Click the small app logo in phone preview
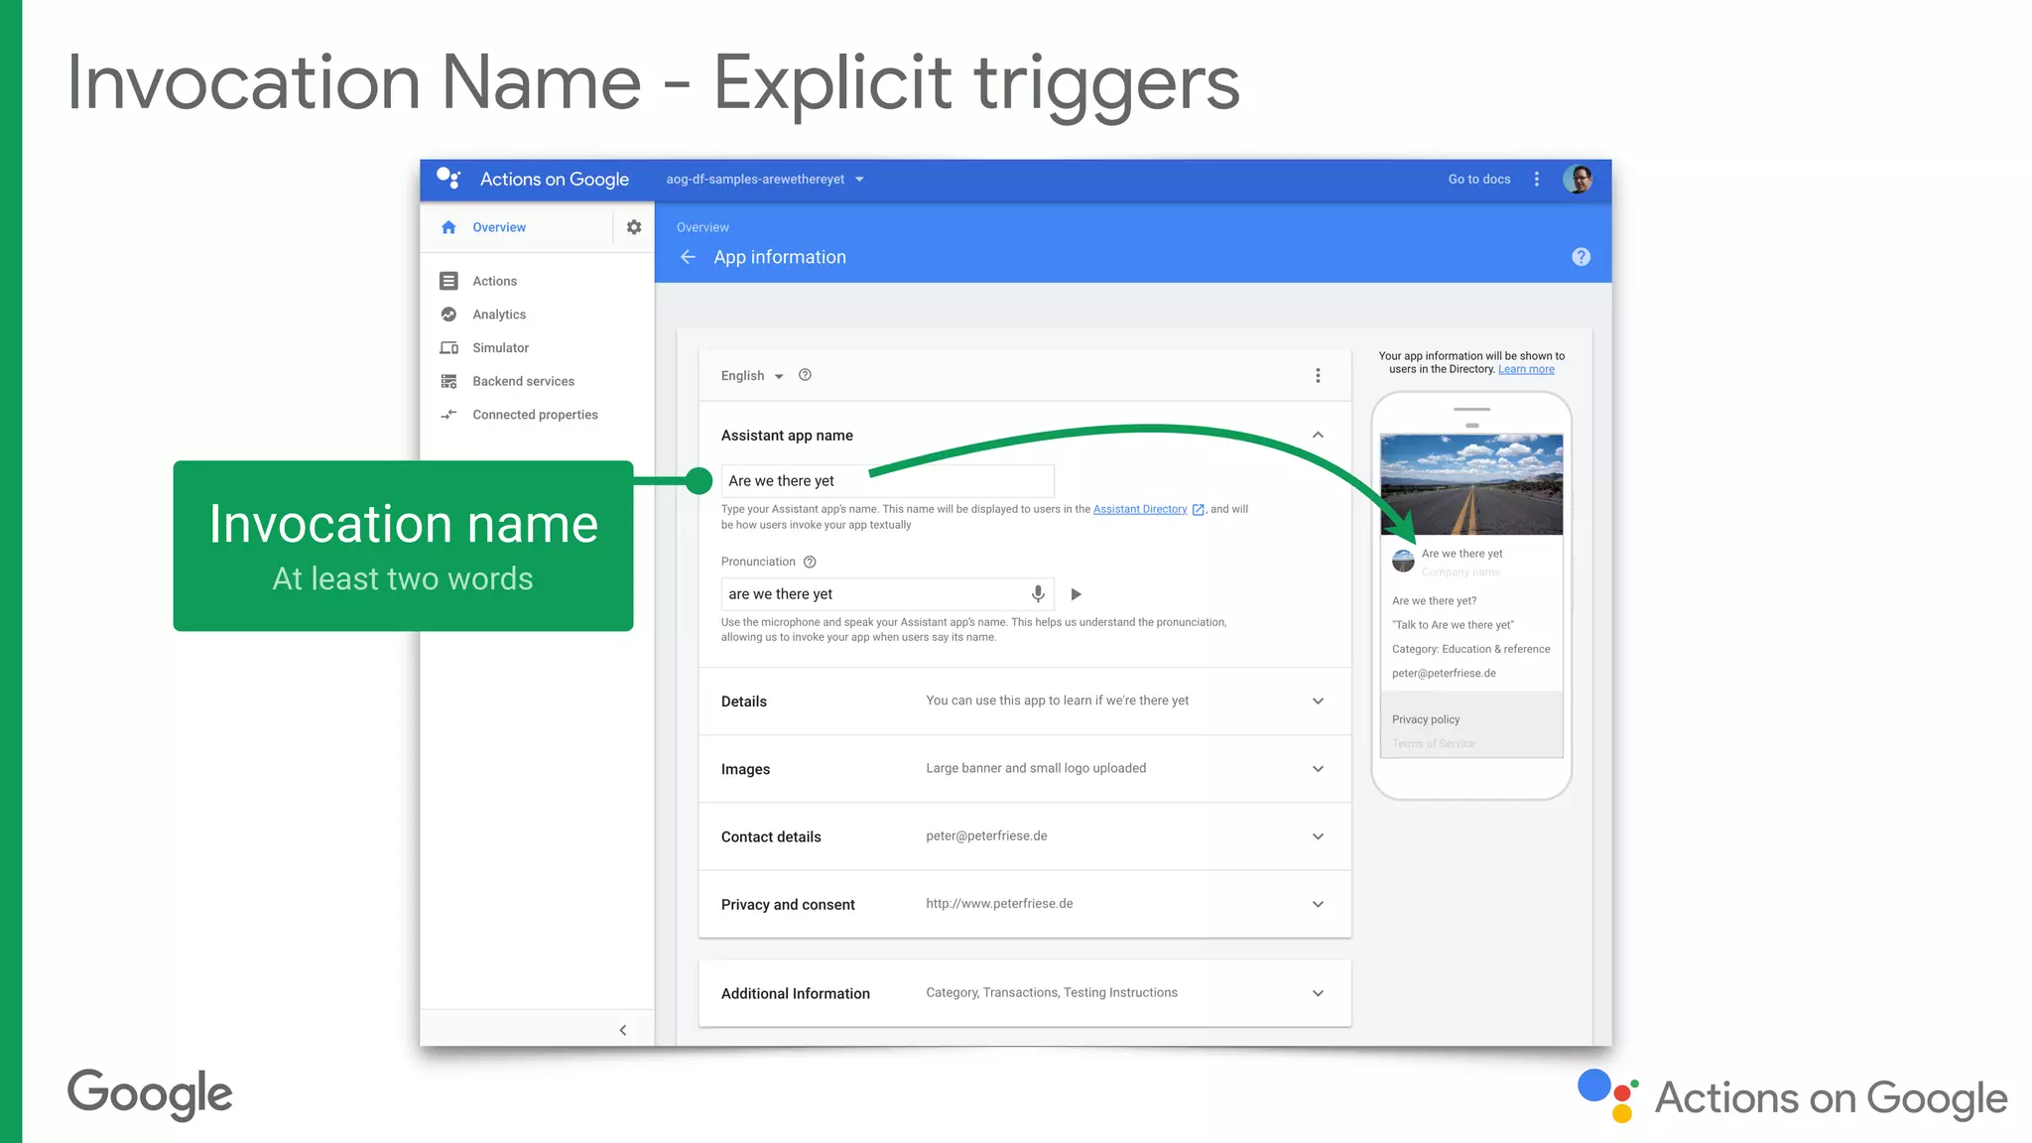The image size is (2032, 1143). click(x=1403, y=561)
